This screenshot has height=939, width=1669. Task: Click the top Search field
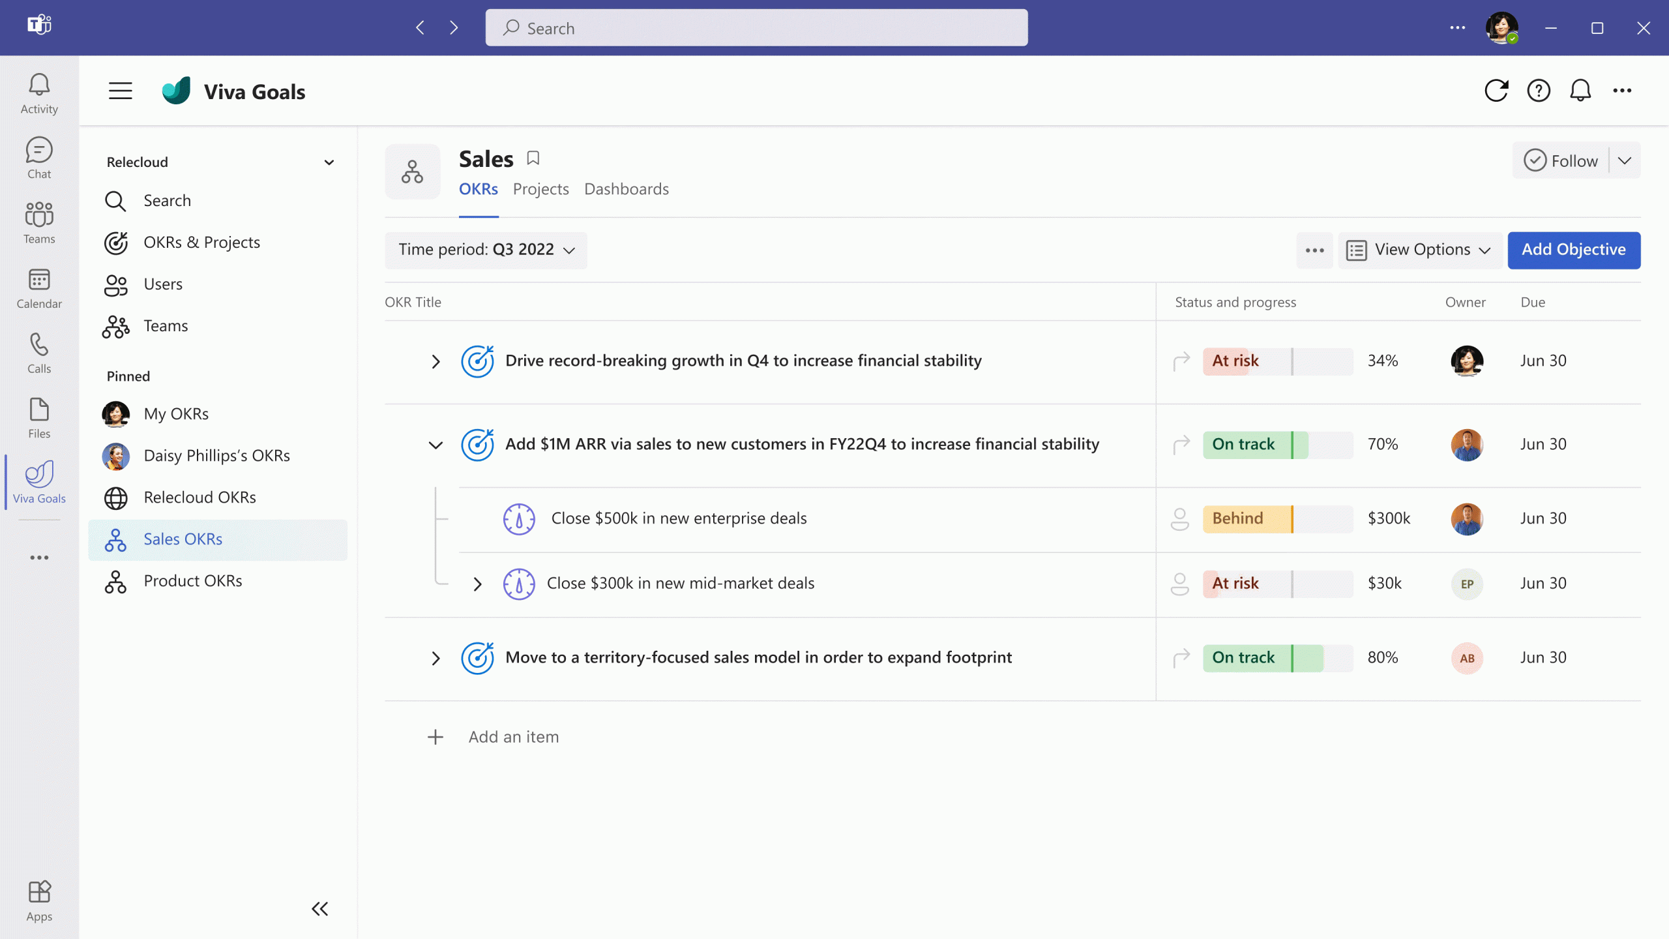[x=756, y=28]
